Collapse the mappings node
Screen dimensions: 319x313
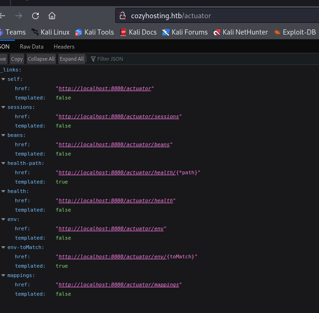pyautogui.click(x=3, y=276)
